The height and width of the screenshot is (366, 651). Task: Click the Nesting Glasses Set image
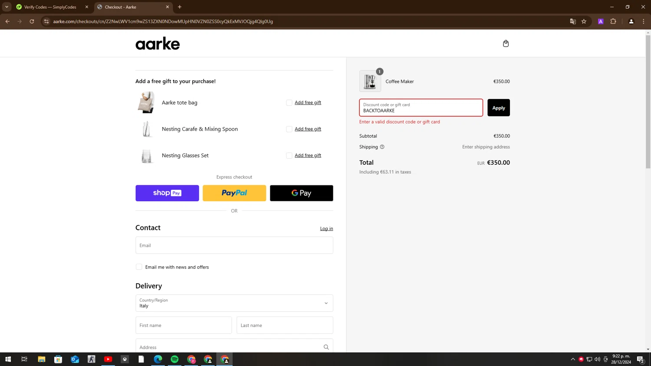pyautogui.click(x=146, y=155)
